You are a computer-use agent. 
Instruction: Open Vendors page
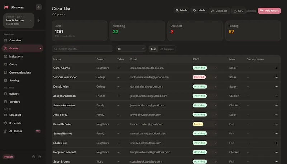pyautogui.click(x=22, y=102)
